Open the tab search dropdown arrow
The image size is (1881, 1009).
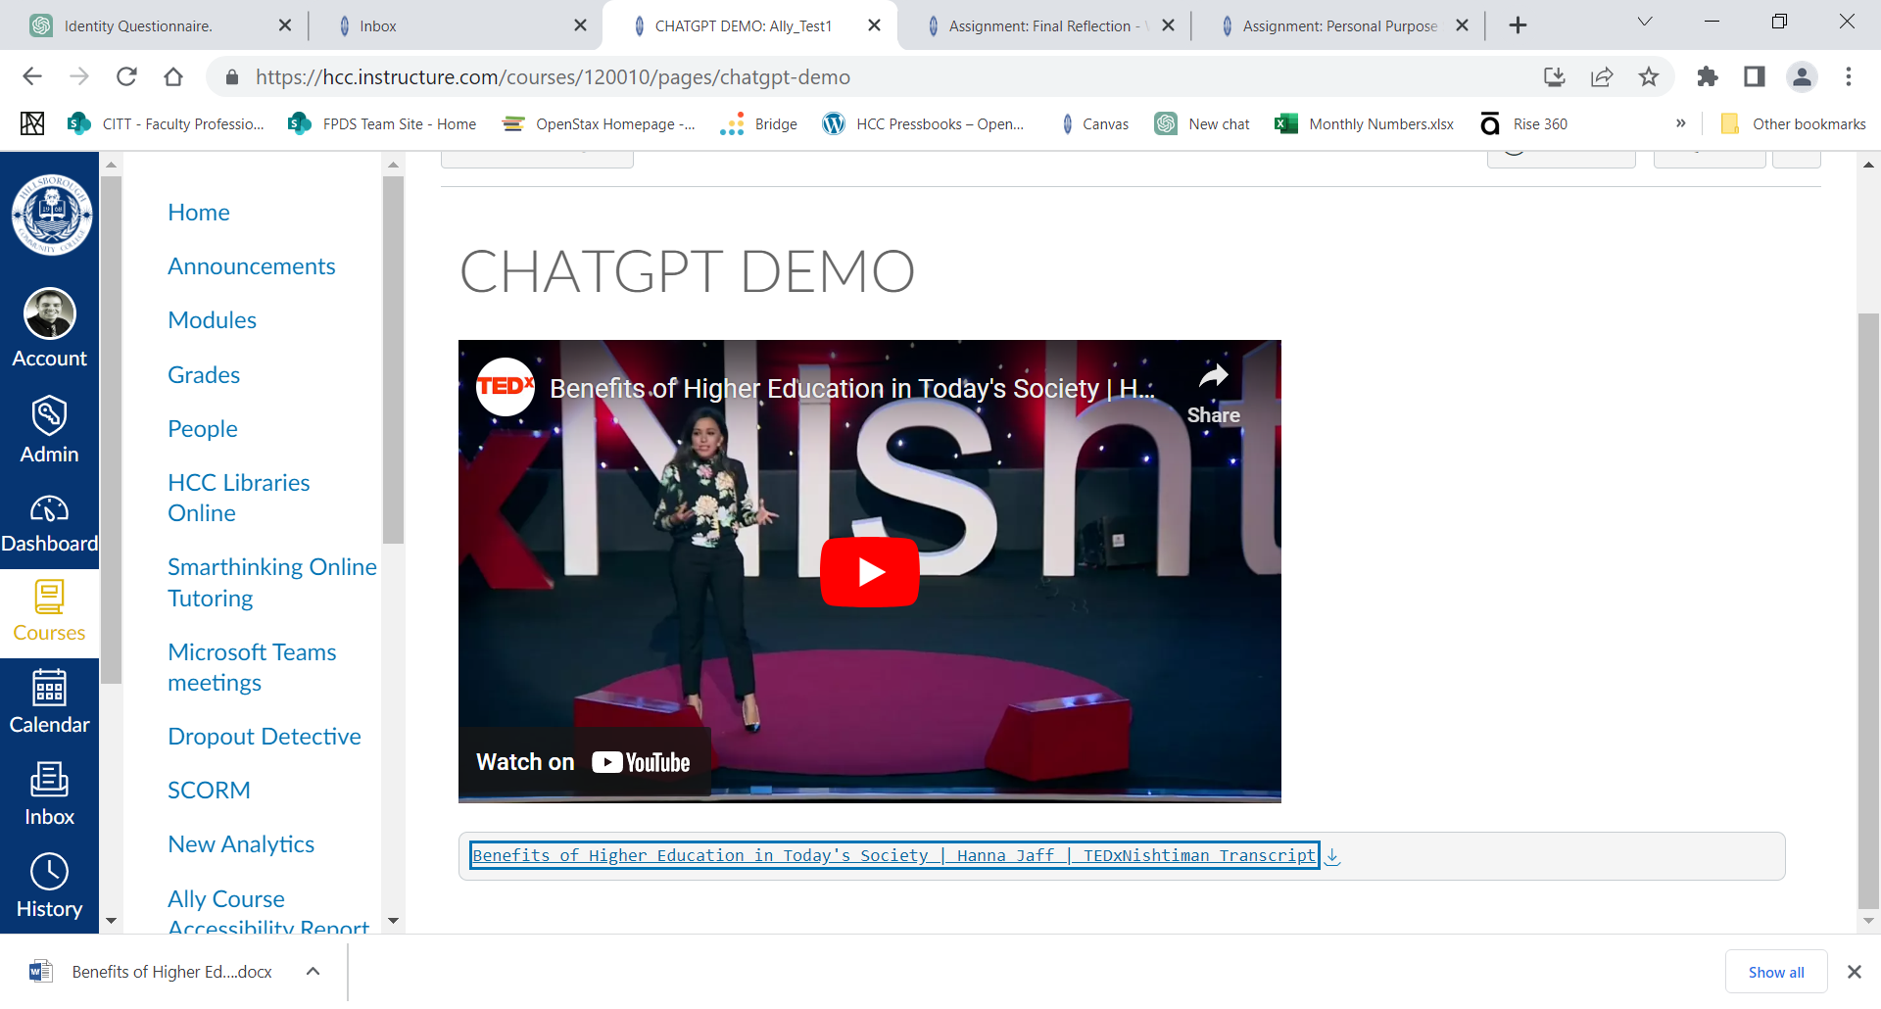tap(1645, 23)
